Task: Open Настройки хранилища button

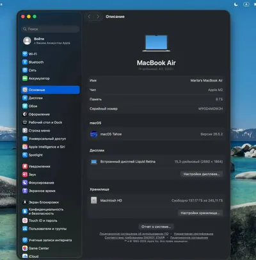Action: tap(200, 213)
